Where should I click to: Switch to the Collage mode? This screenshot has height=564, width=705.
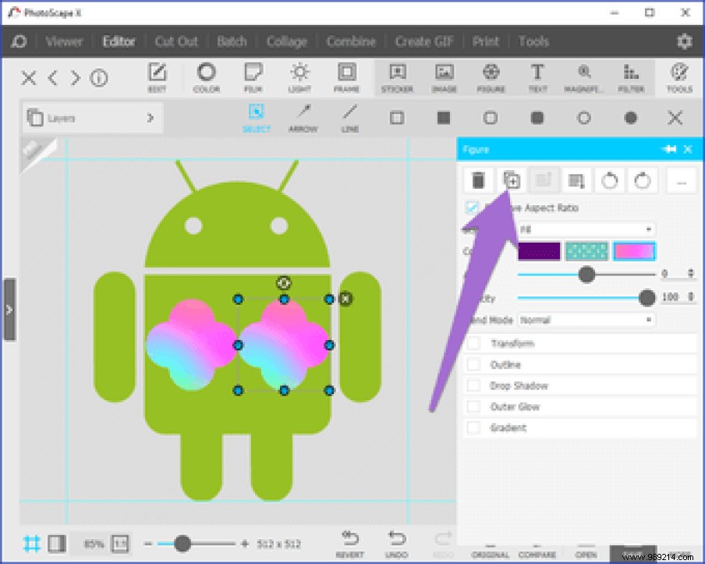(286, 41)
